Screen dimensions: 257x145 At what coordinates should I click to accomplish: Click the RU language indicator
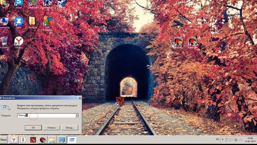tap(218, 139)
